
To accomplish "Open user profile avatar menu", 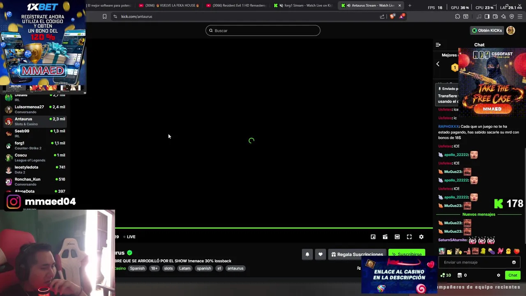I will coord(510,30).
